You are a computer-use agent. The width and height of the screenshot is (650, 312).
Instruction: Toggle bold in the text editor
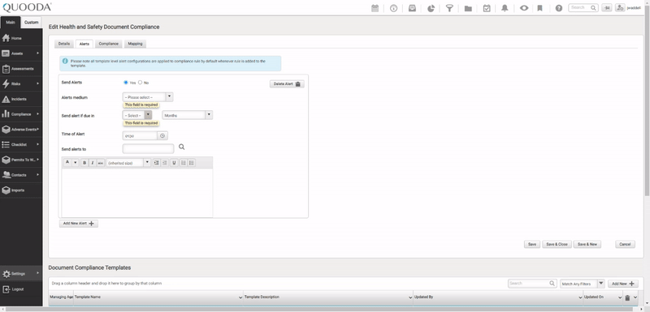click(x=84, y=163)
